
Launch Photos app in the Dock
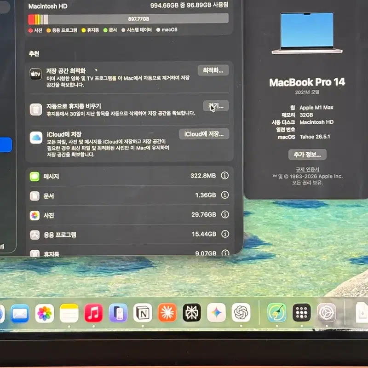[x=45, y=313]
